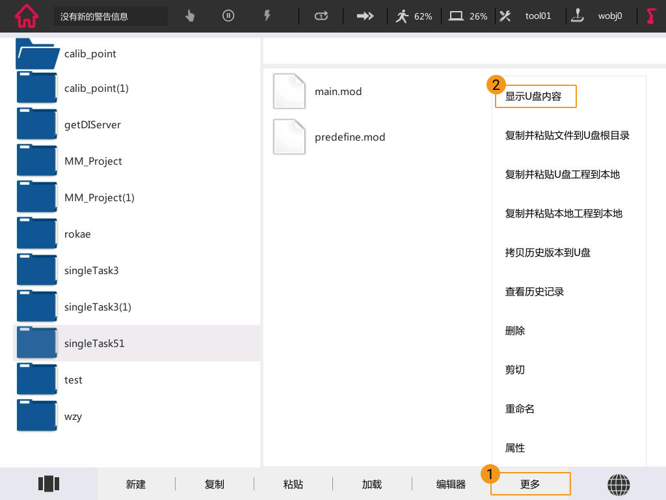Open the MM_Project folder
The image size is (666, 500).
click(93, 161)
